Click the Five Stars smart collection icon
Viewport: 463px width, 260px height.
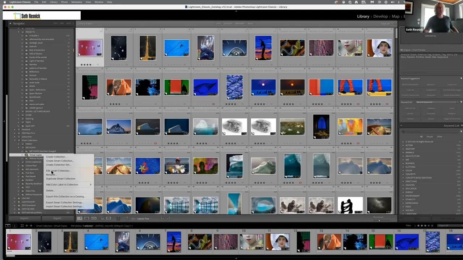(22, 173)
